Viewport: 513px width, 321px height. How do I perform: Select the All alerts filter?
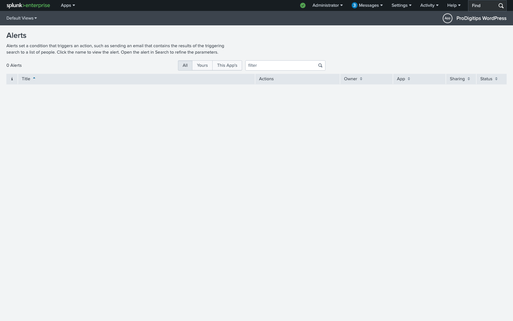point(185,65)
